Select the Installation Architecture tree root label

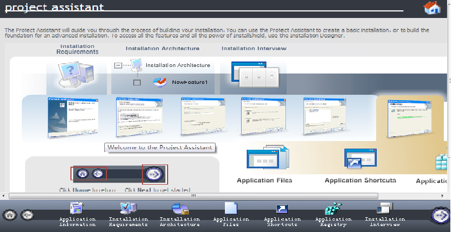click(x=178, y=65)
